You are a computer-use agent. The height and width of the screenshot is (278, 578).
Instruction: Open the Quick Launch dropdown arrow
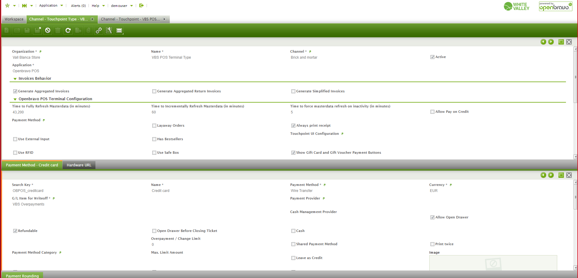(31, 6)
